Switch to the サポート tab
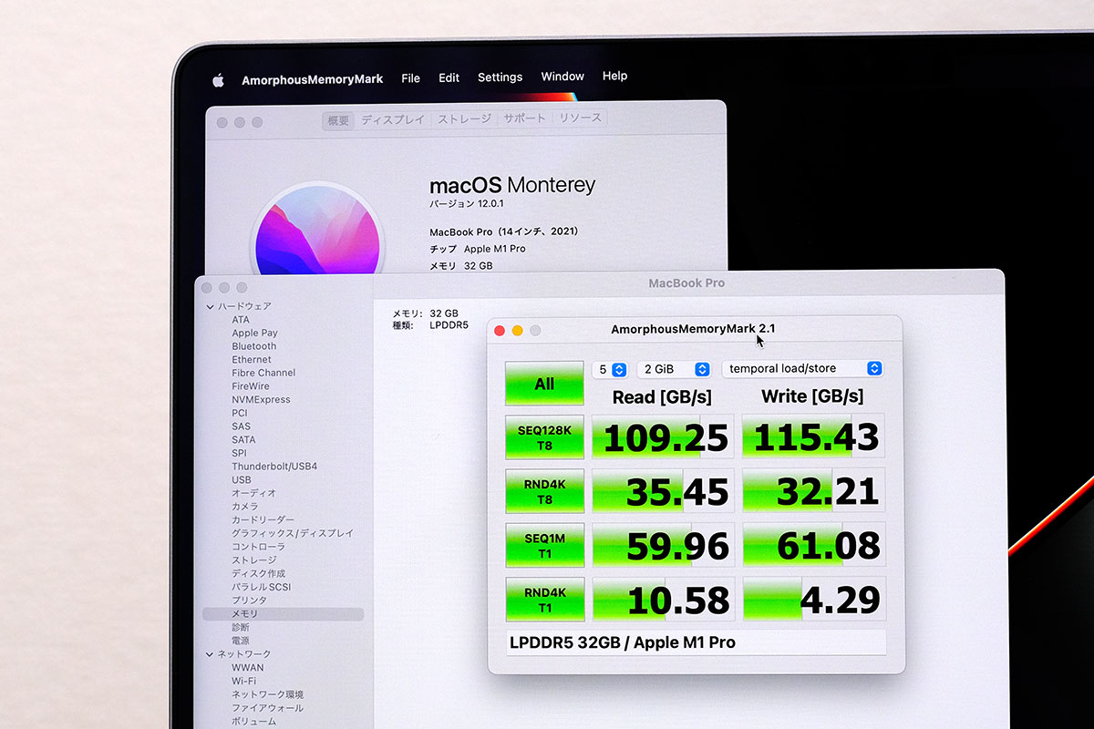 (525, 118)
